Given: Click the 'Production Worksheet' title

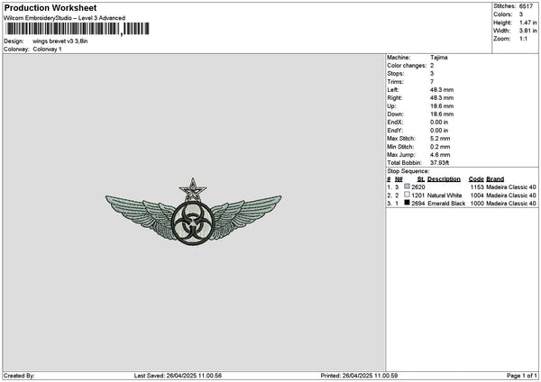Looking at the screenshot, I should 50,7.
